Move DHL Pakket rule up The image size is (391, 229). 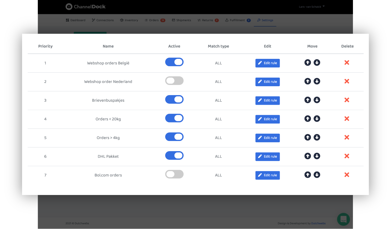308,156
